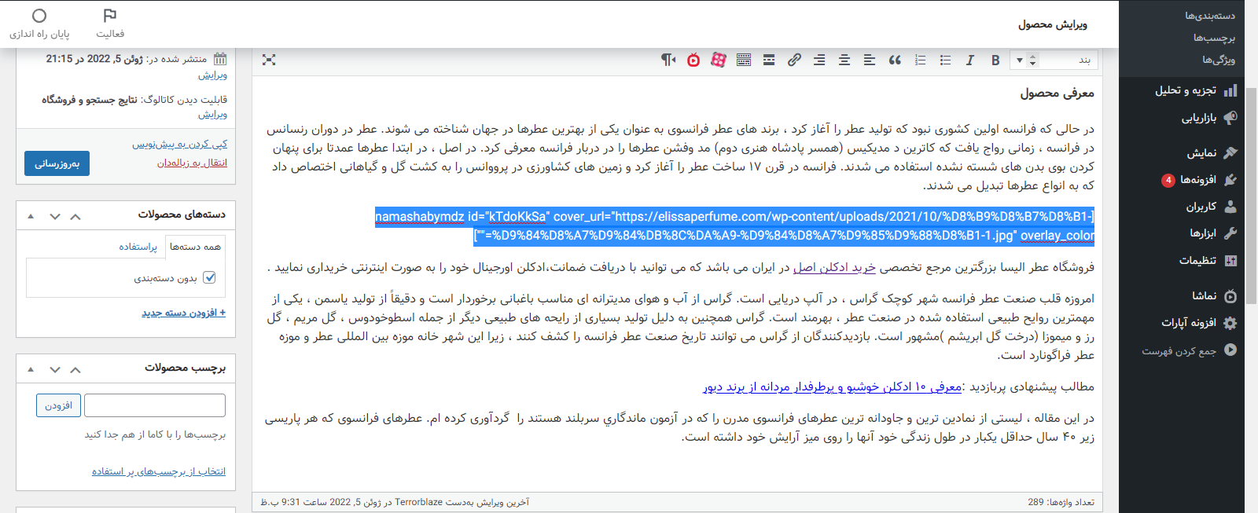The height and width of the screenshot is (513, 1258).
Task: Collapse the دسته‌های محصولات panel
Action: 31,216
